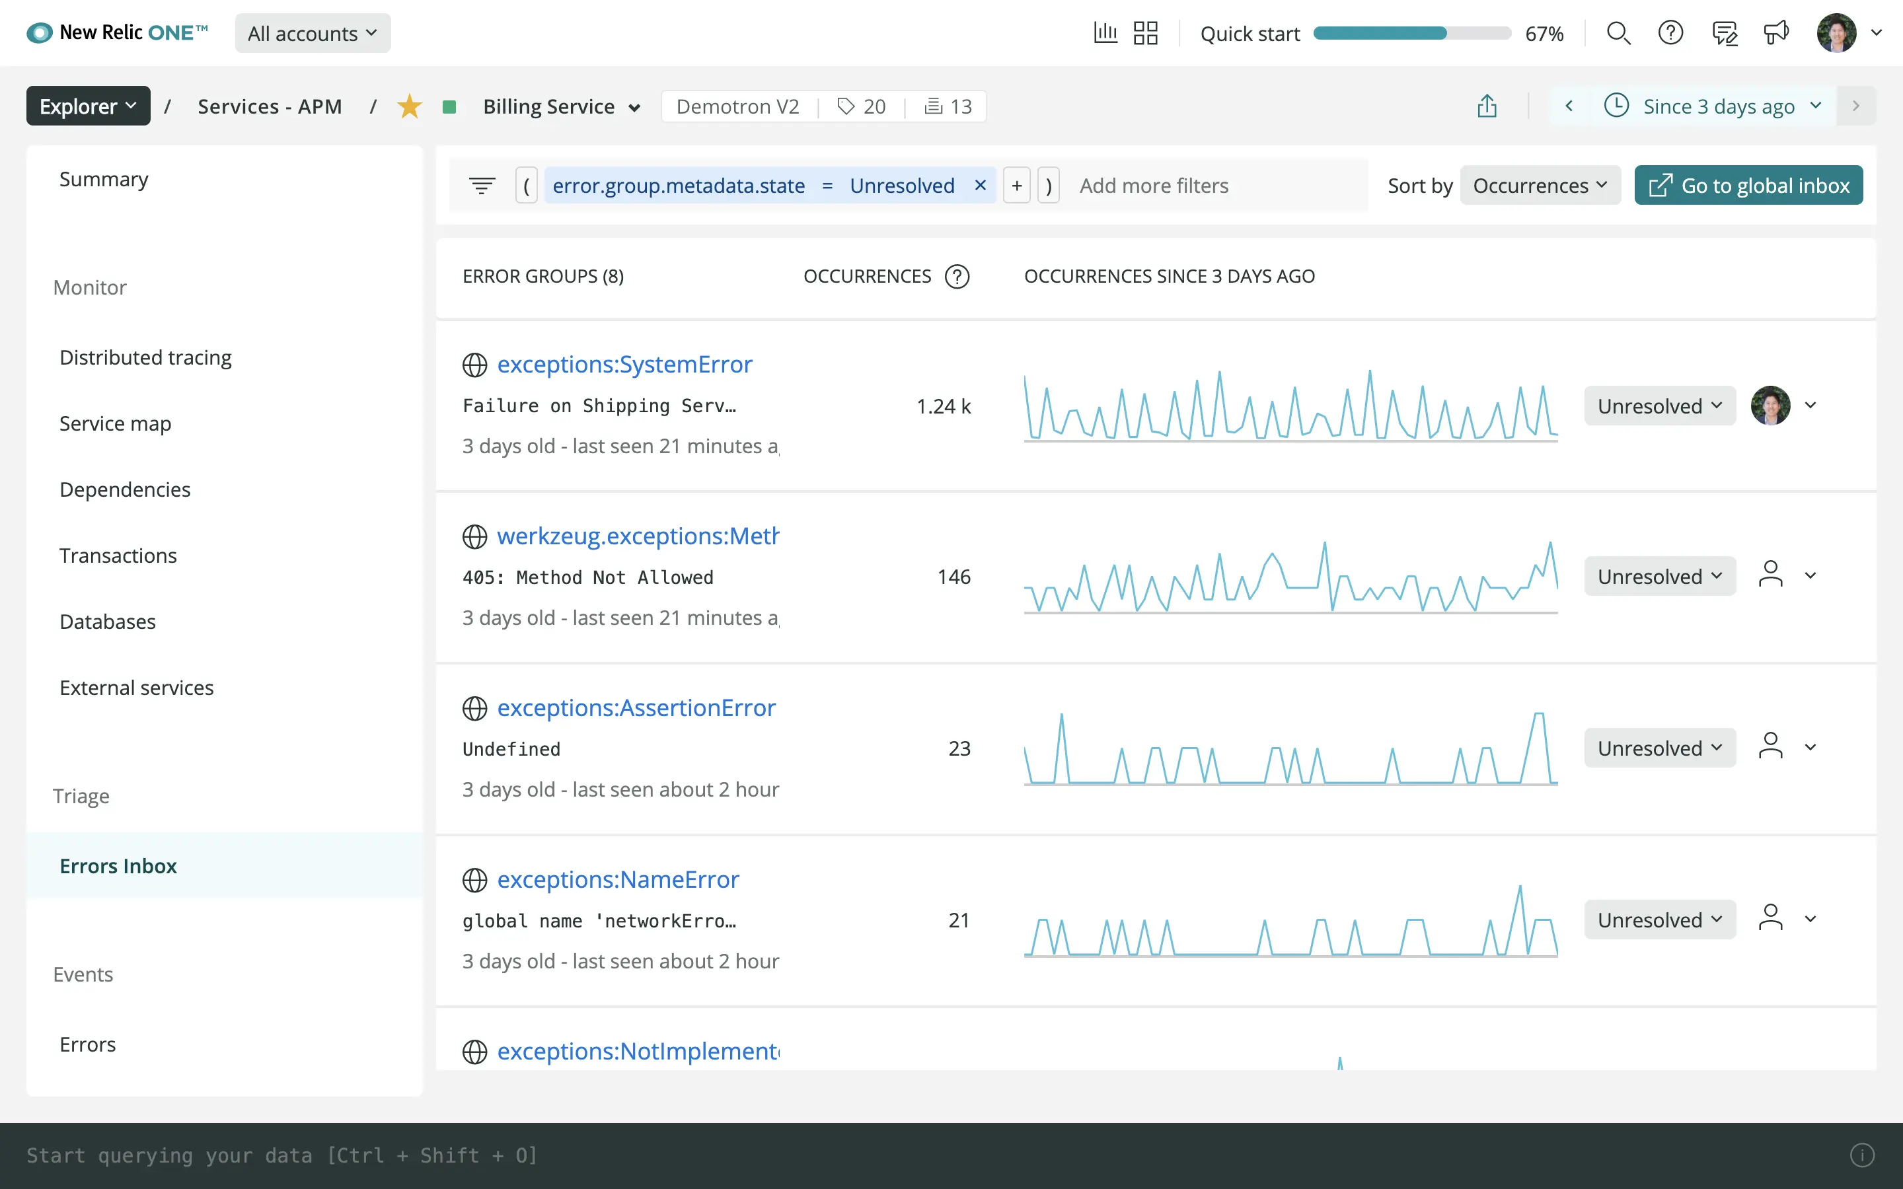This screenshot has width=1903, height=1189.
Task: Click globe icon beside werkzeug.exceptions error
Action: click(x=474, y=536)
